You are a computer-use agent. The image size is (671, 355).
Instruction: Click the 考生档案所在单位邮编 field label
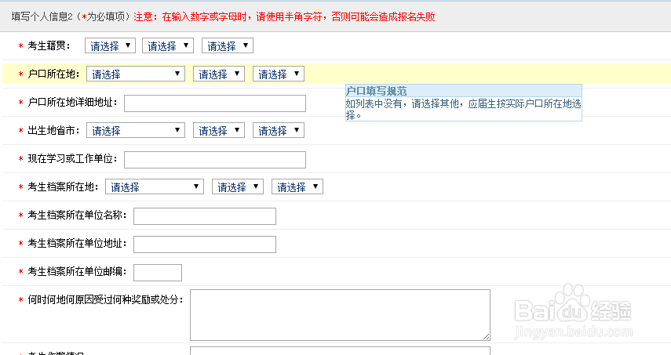click(77, 271)
